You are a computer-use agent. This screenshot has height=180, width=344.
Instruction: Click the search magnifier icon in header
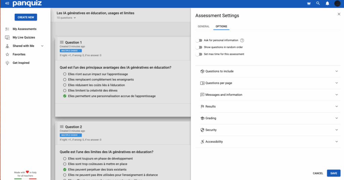(x=318, y=3)
